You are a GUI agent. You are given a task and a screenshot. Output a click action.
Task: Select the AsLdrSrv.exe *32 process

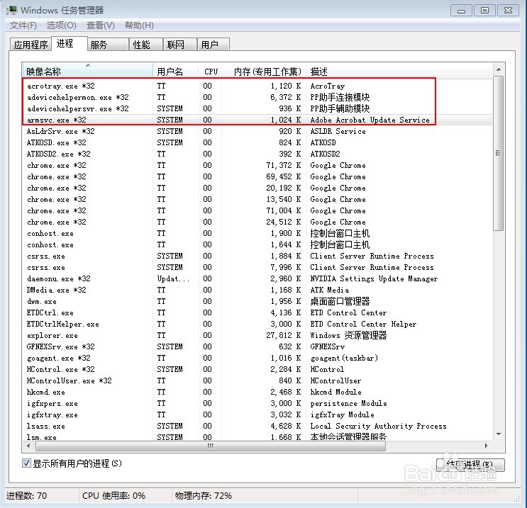coord(257,131)
